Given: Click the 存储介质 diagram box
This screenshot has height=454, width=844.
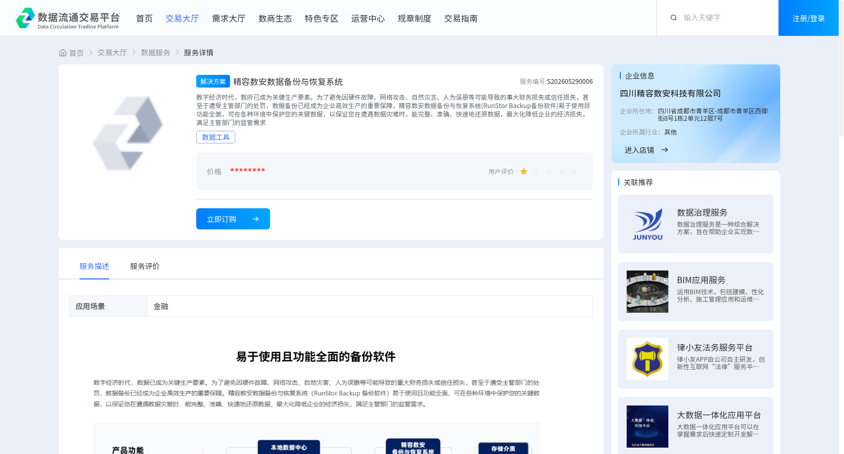Looking at the screenshot, I should coord(503,448).
